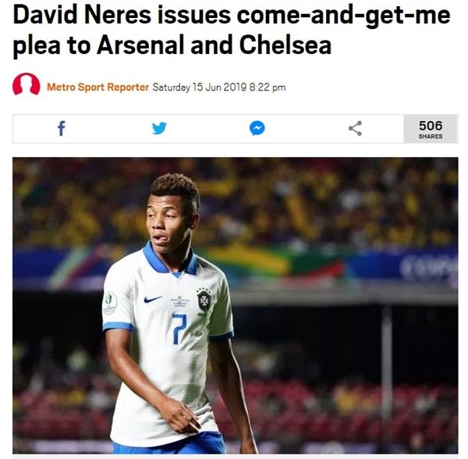Click the player's face in the photo

[166, 221]
